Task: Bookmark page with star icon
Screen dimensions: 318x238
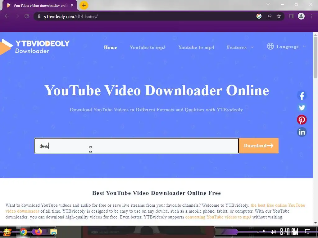Action: (x=279, y=16)
